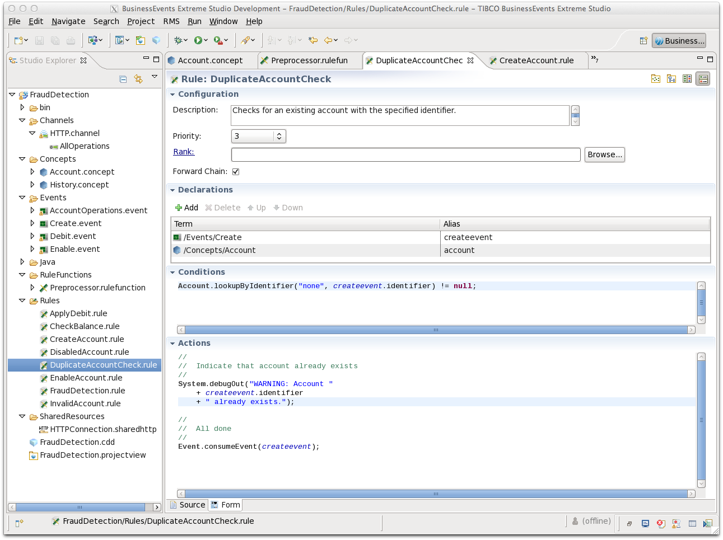Open the Project menu
The height and width of the screenshot is (540, 723).
click(x=141, y=21)
